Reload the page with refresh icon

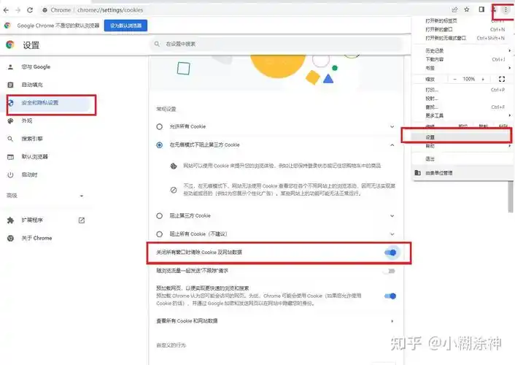(29, 10)
